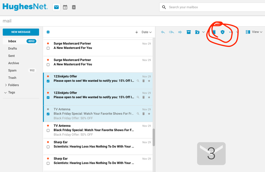Mark selected messages as spam shield icon

click(223, 32)
